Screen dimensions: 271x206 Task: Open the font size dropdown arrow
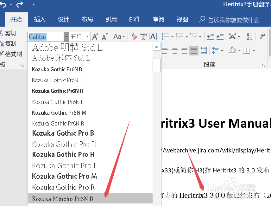88,36
